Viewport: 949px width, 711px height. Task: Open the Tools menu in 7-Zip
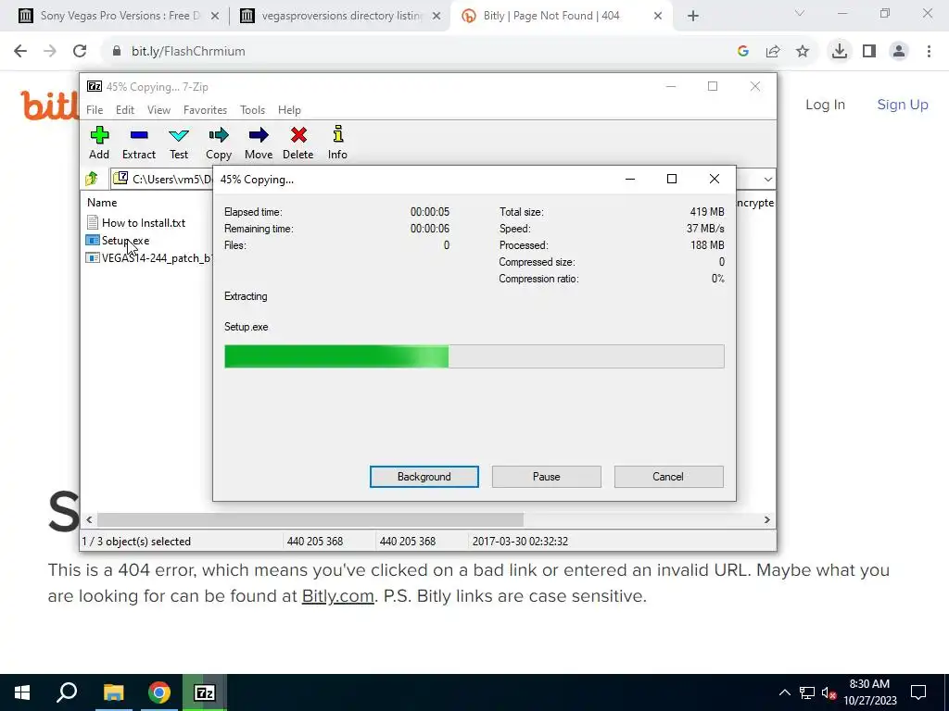[x=252, y=110]
